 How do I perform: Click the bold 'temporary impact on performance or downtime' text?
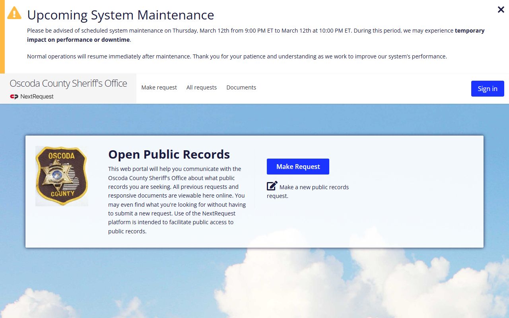256,35
